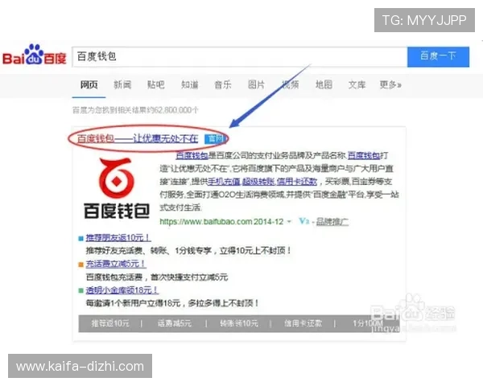Click 信用卡还款 in the gray bar
Image resolution: width=483 pixels, height=386 pixels.
coord(303,323)
